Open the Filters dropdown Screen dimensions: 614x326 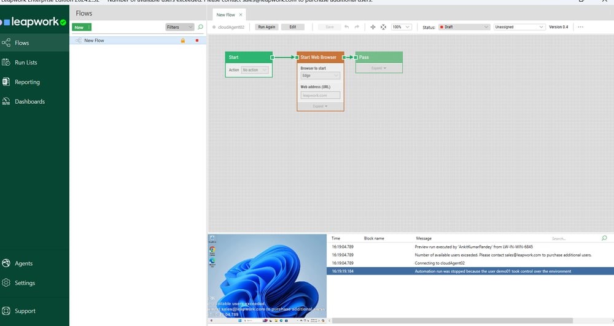(179, 27)
